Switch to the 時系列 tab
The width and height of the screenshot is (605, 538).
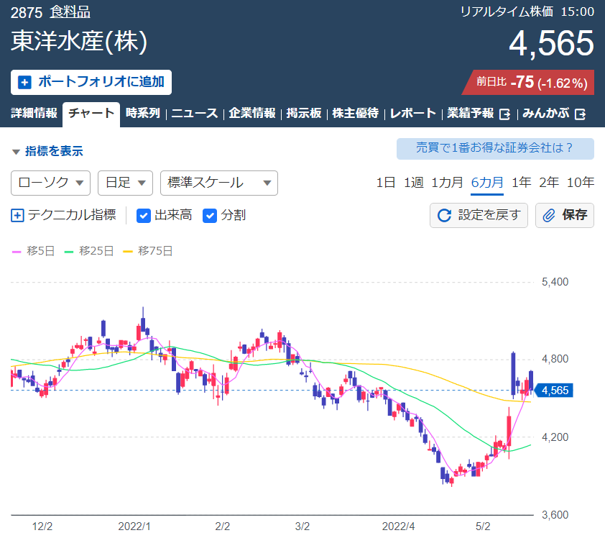pyautogui.click(x=143, y=113)
